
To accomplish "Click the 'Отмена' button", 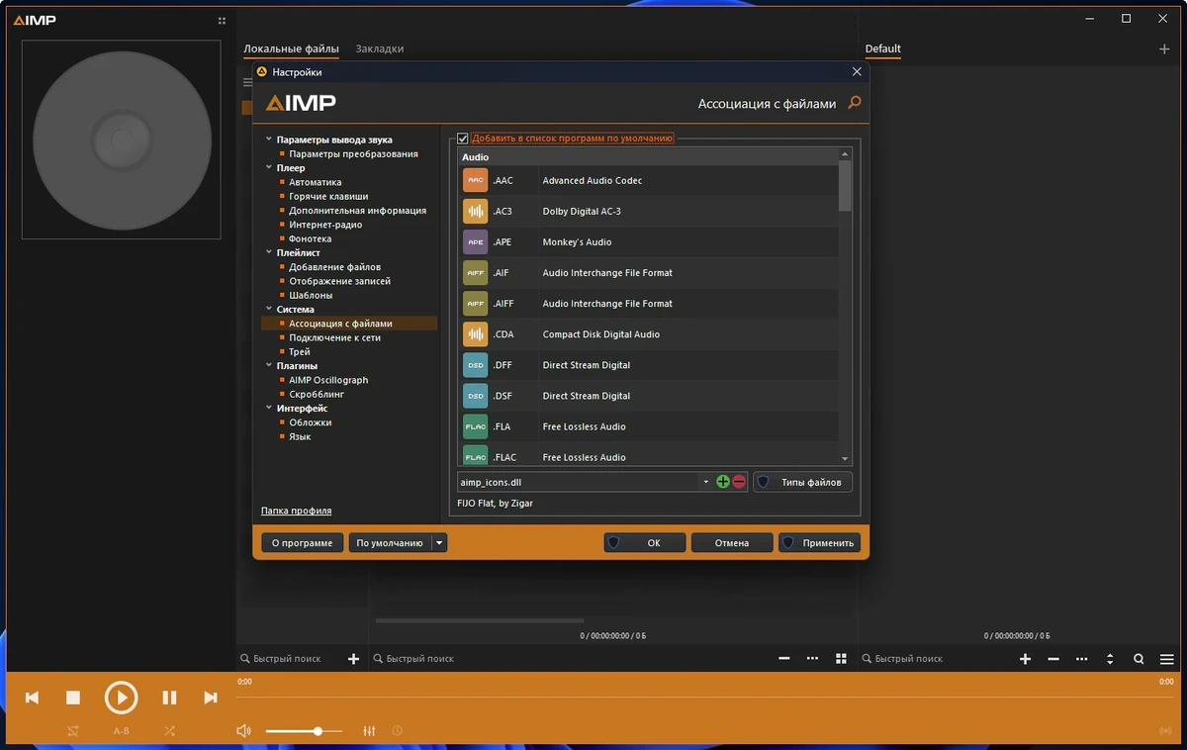I will [732, 542].
